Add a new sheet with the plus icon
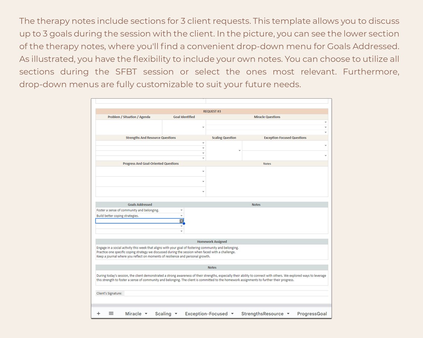Viewport: 423px width, 338px height. pos(98,313)
